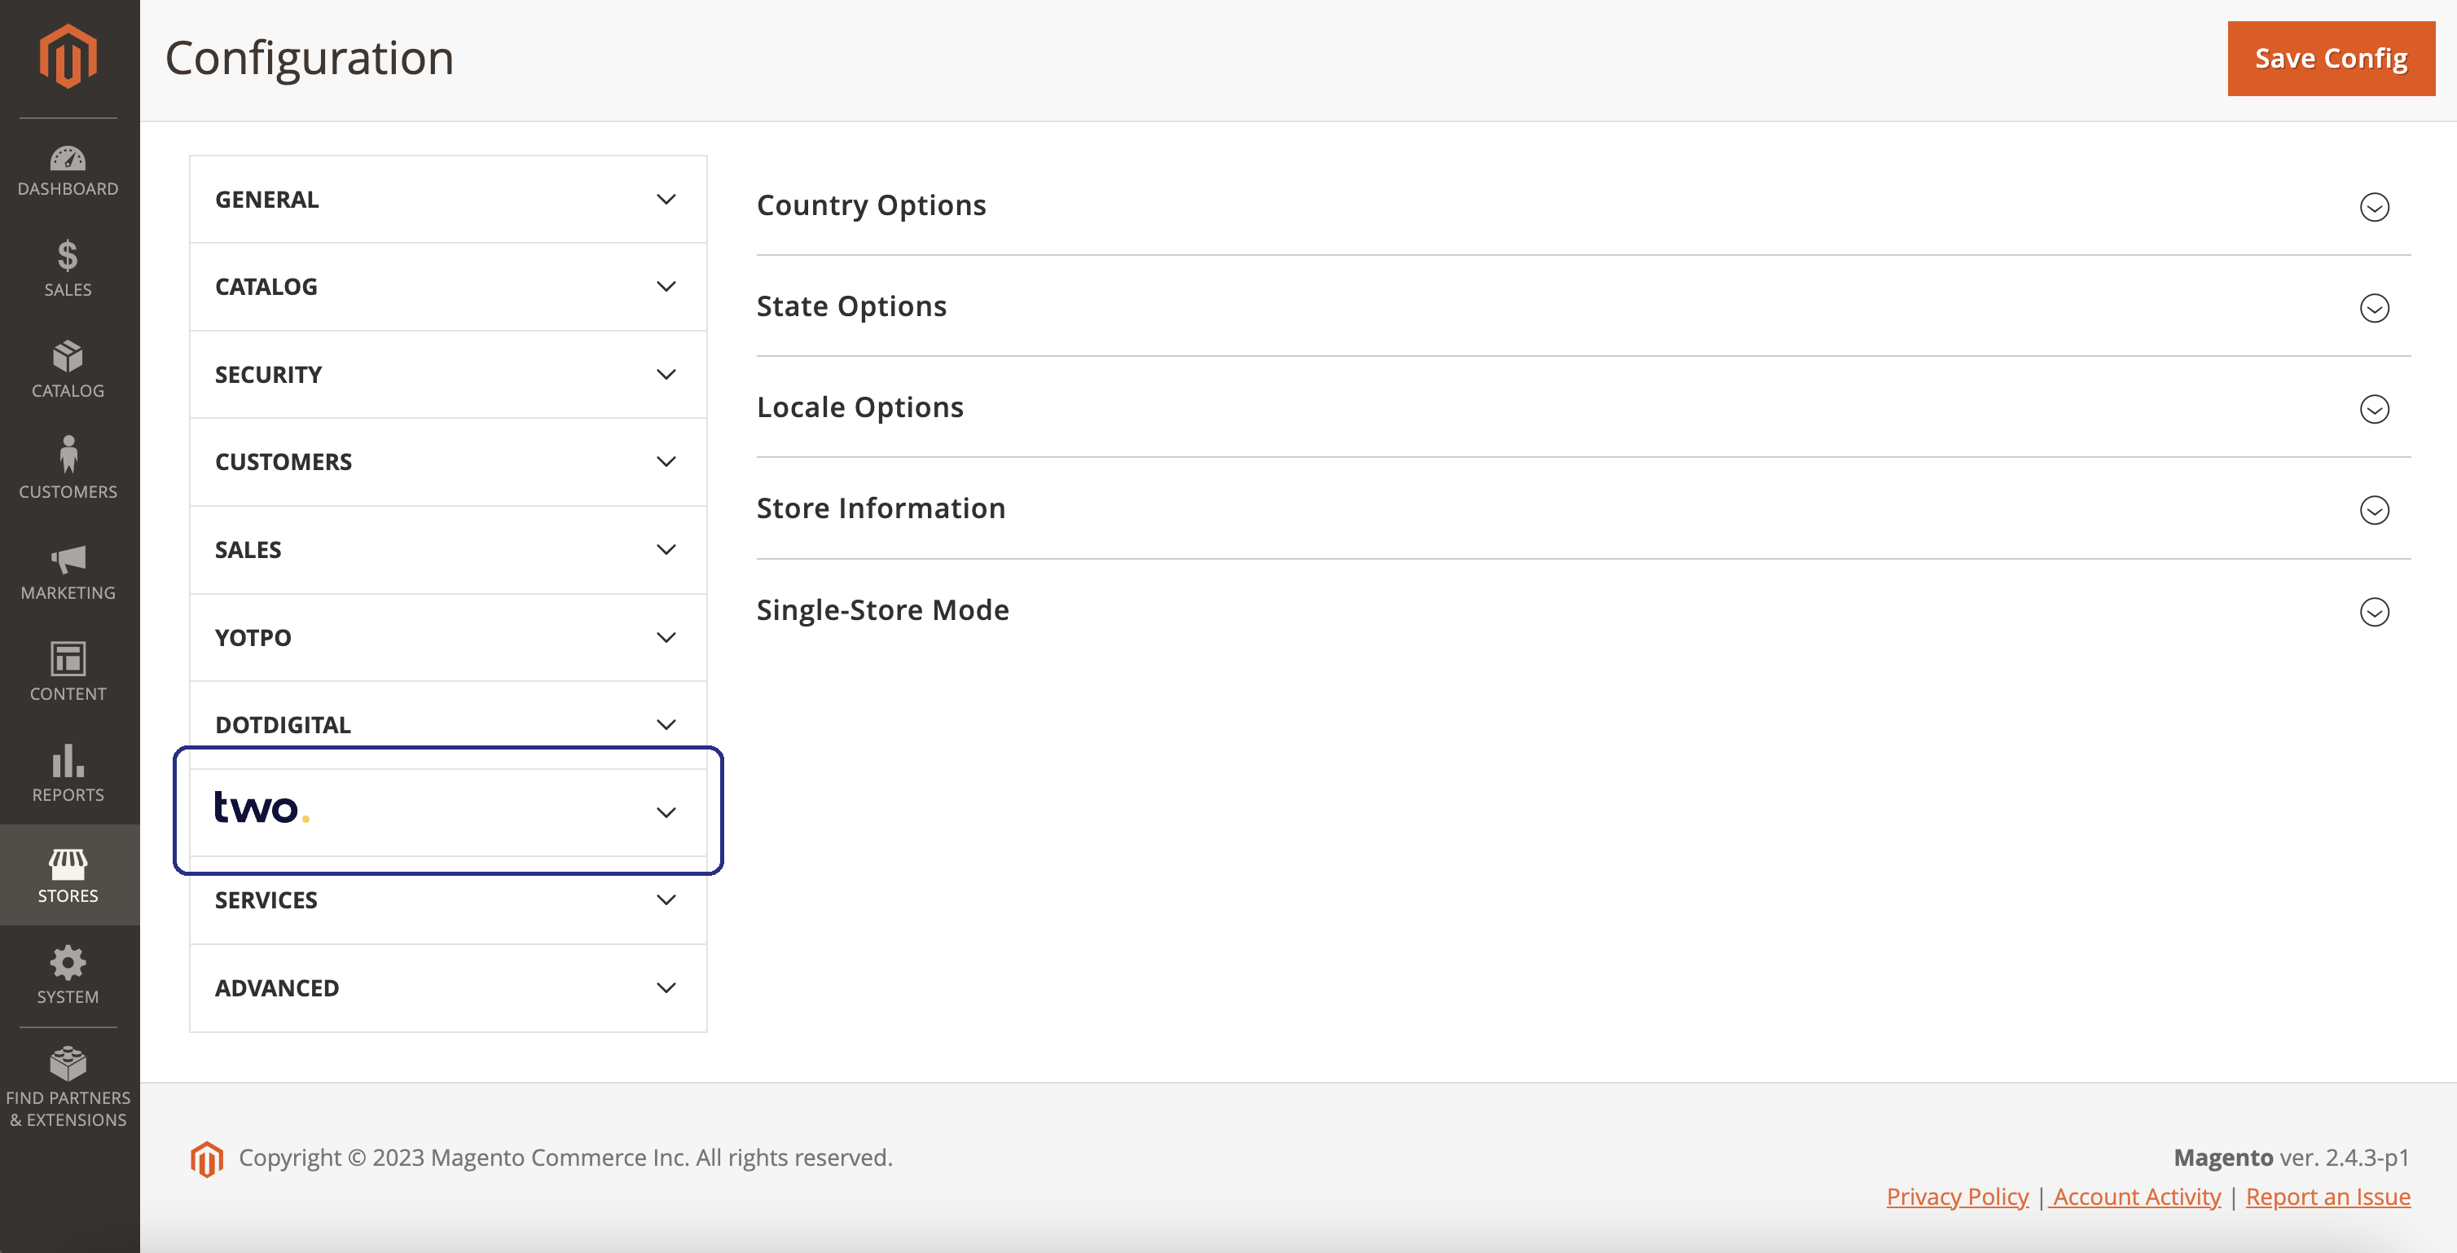
Task: Expand Store Information circle arrow
Action: pos(2374,510)
